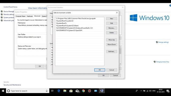171x96 pixels.
Task: Select the System32\OpenSSH entry
Action: pos(80,30)
